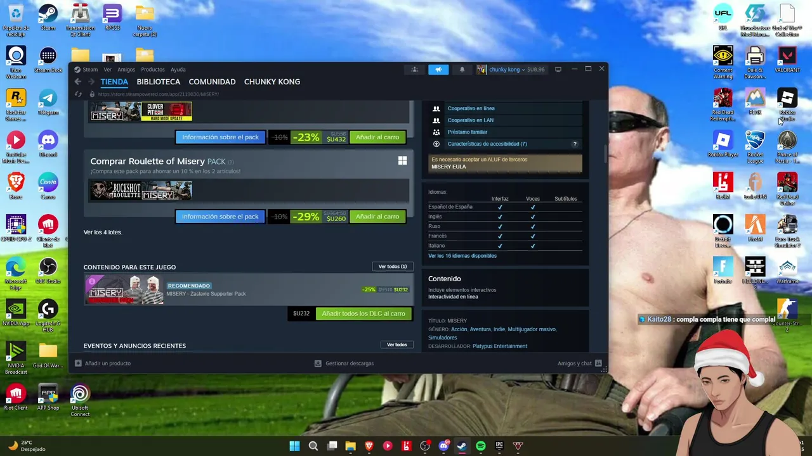This screenshot has height=456, width=812.
Task: Open the Rocket League desktop shortcut
Action: [755, 147]
